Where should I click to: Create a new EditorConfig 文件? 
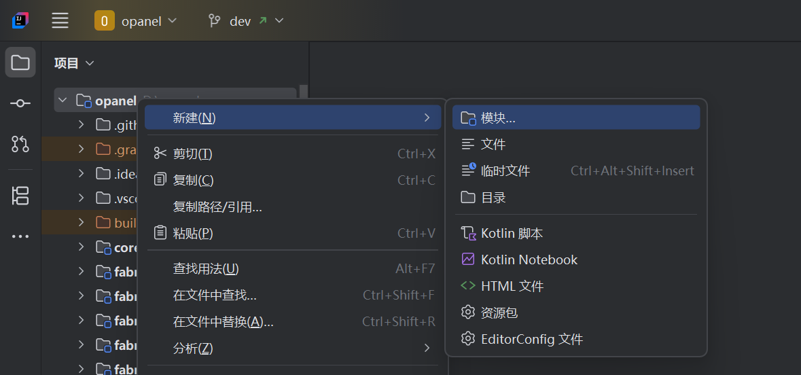point(531,339)
